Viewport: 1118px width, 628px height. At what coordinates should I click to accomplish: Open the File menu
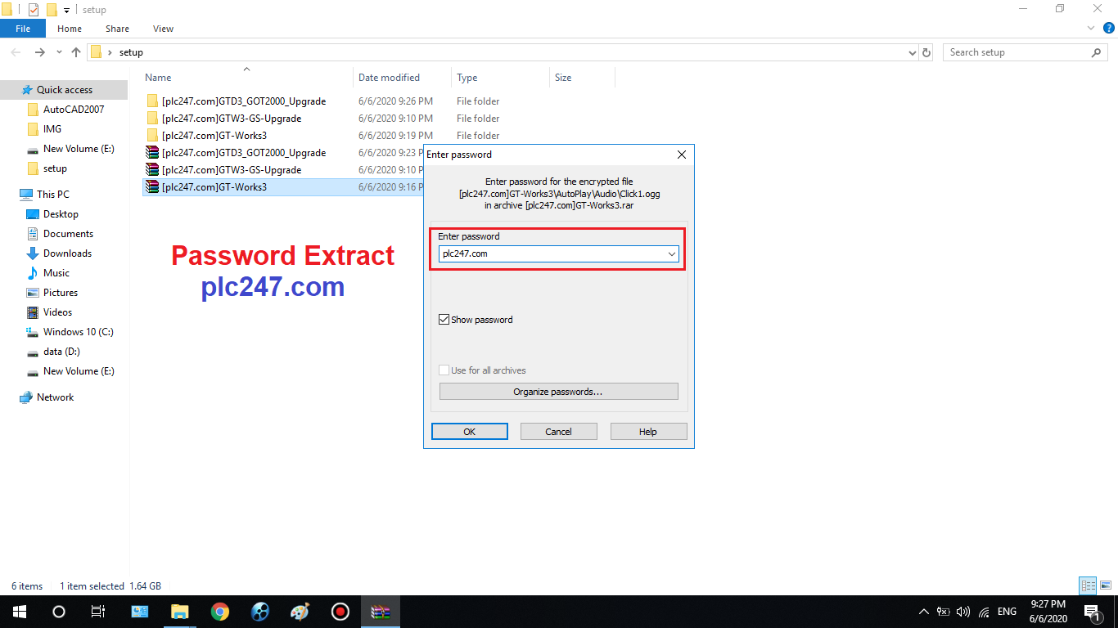point(23,29)
